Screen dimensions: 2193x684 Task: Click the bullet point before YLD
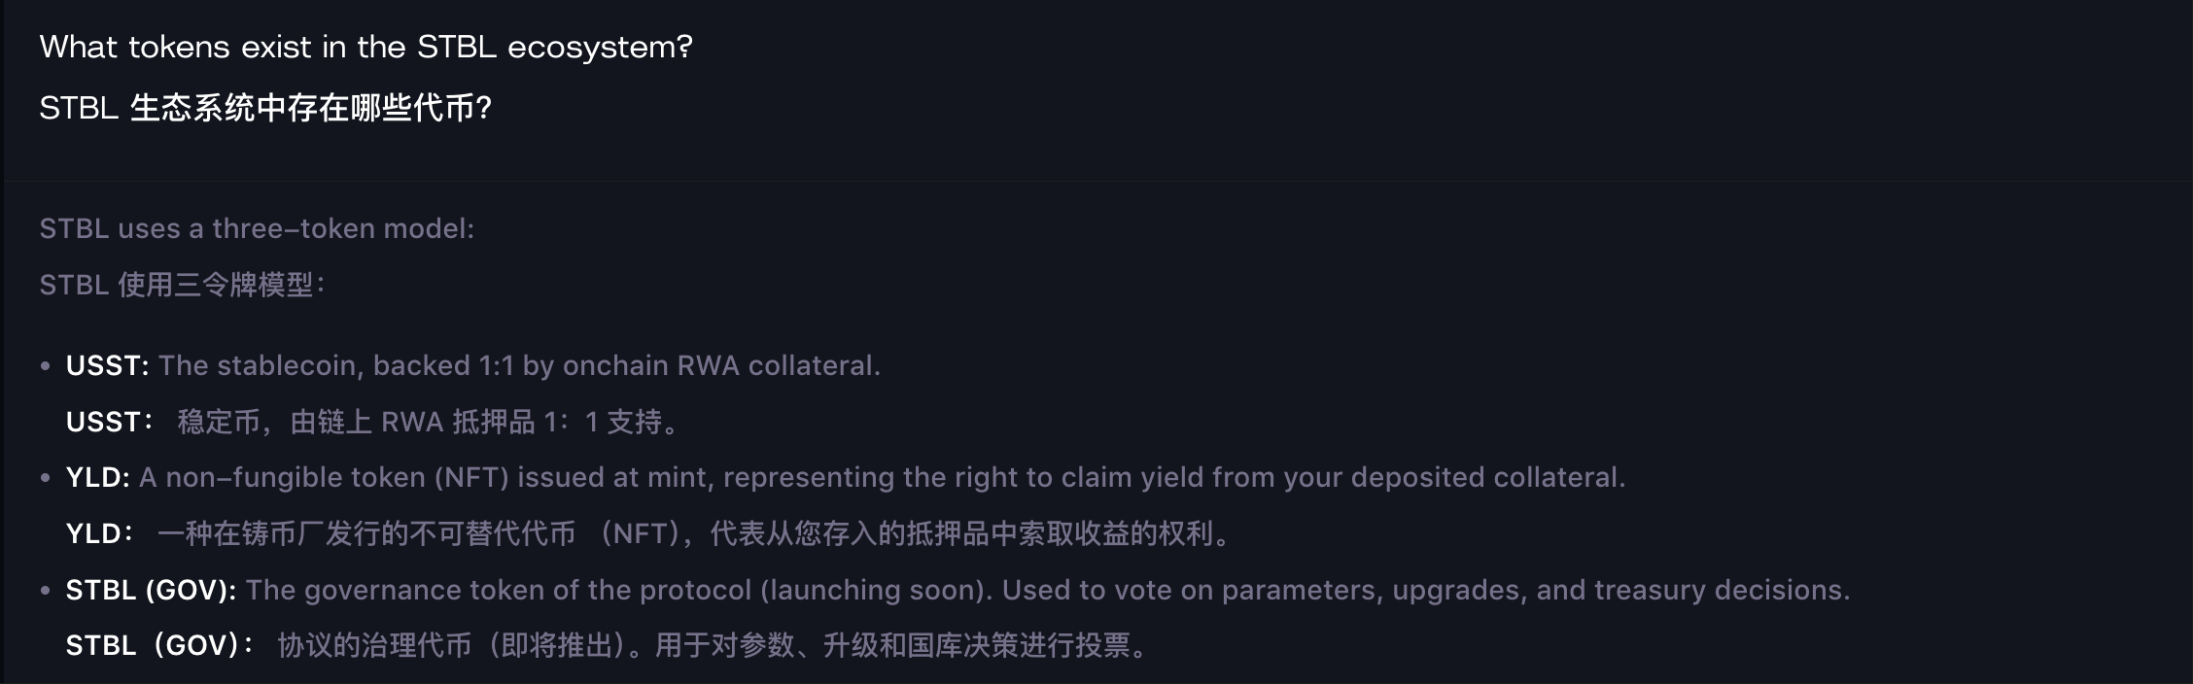[46, 478]
